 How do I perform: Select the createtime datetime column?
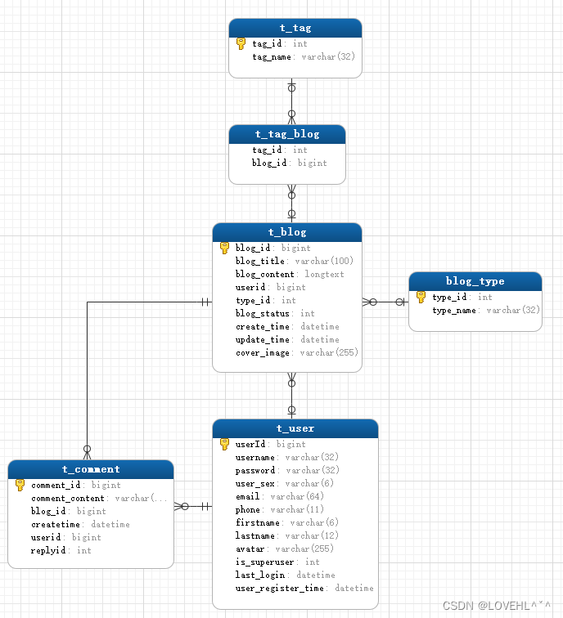80,524
